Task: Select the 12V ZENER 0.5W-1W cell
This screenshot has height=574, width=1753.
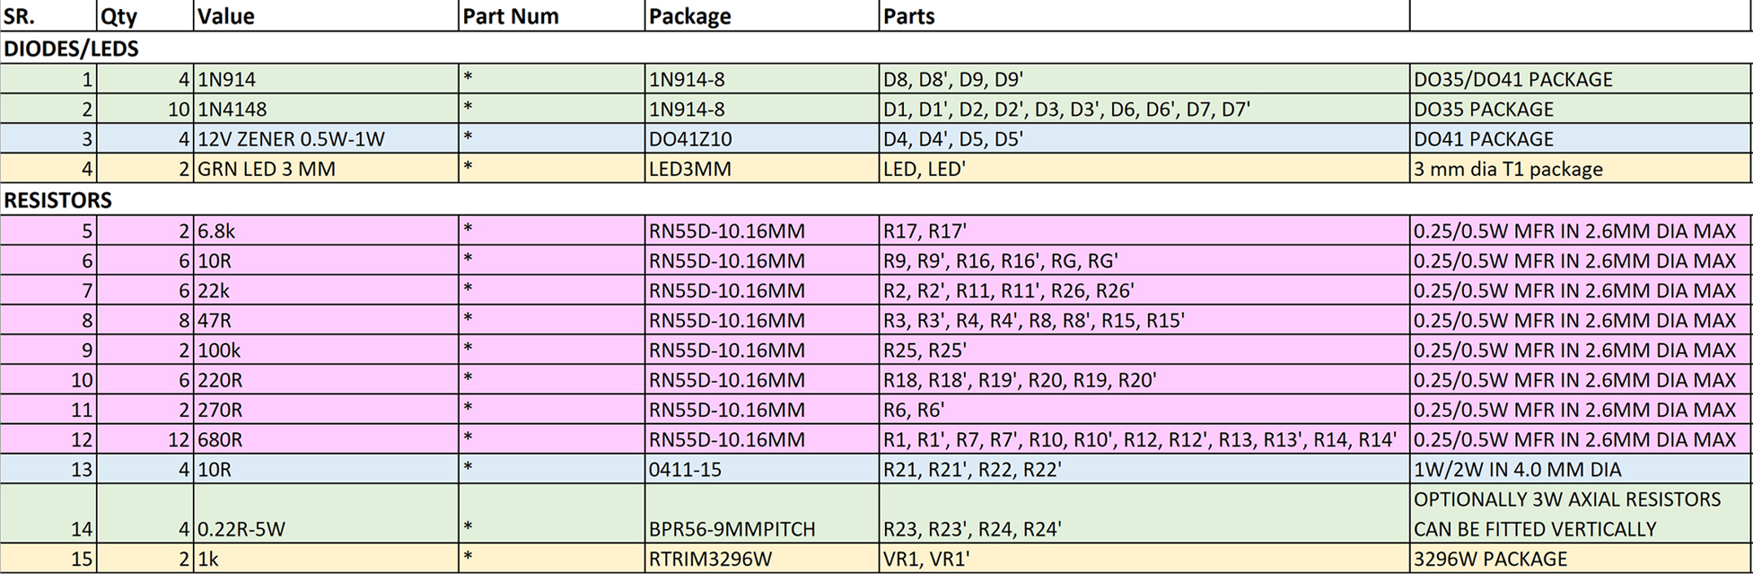Action: click(326, 139)
